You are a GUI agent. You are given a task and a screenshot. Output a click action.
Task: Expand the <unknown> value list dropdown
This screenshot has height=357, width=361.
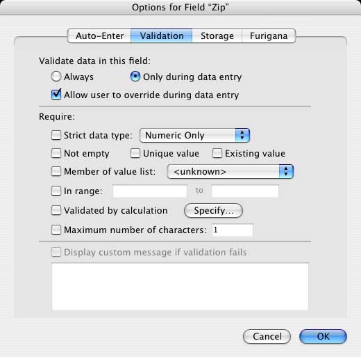(x=230, y=172)
